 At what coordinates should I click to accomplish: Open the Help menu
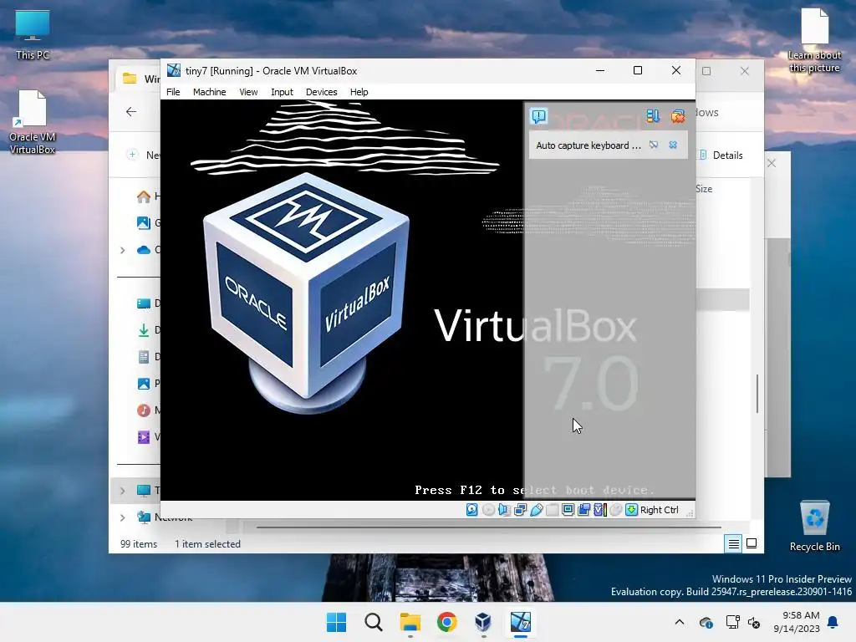[359, 92]
